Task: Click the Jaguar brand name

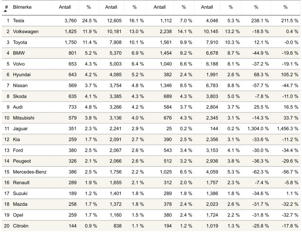Action: pos(20,129)
